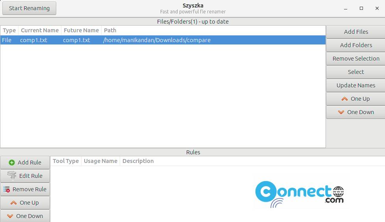Image resolution: width=385 pixels, height=222 pixels.
Task: Click the Edit Rule tool icon
Action: 12,176
